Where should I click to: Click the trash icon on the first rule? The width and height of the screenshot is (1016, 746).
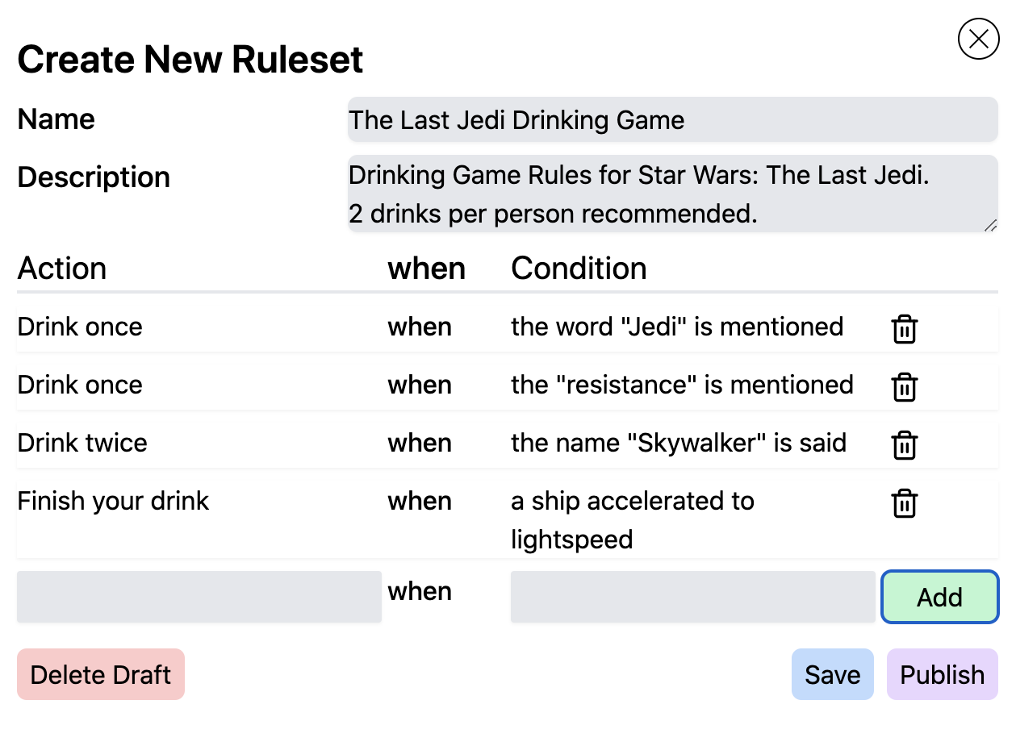click(904, 328)
